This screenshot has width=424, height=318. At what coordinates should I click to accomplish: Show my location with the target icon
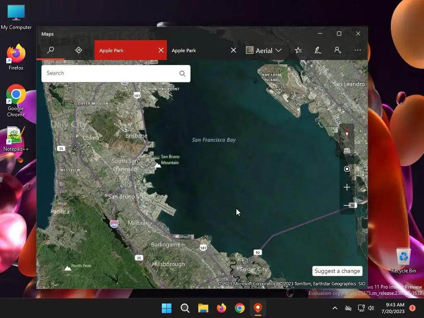tap(347, 169)
